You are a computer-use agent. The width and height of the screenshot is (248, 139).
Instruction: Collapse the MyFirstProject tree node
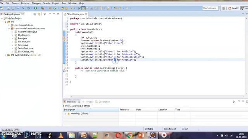click(2, 19)
